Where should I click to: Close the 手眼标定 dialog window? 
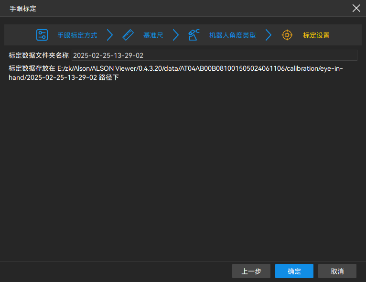[356, 8]
